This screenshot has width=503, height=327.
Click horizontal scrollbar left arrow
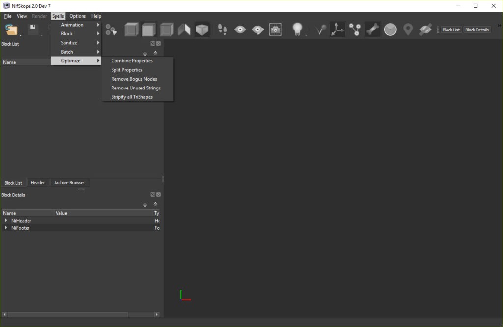point(4,315)
